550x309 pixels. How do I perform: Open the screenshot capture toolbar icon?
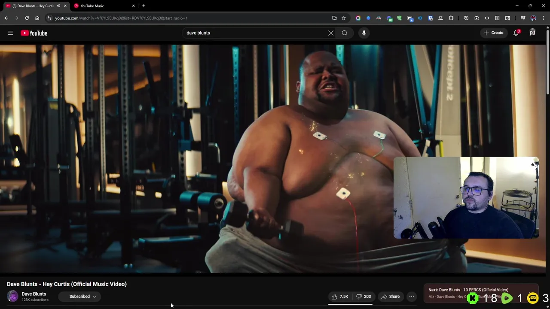pos(477,18)
